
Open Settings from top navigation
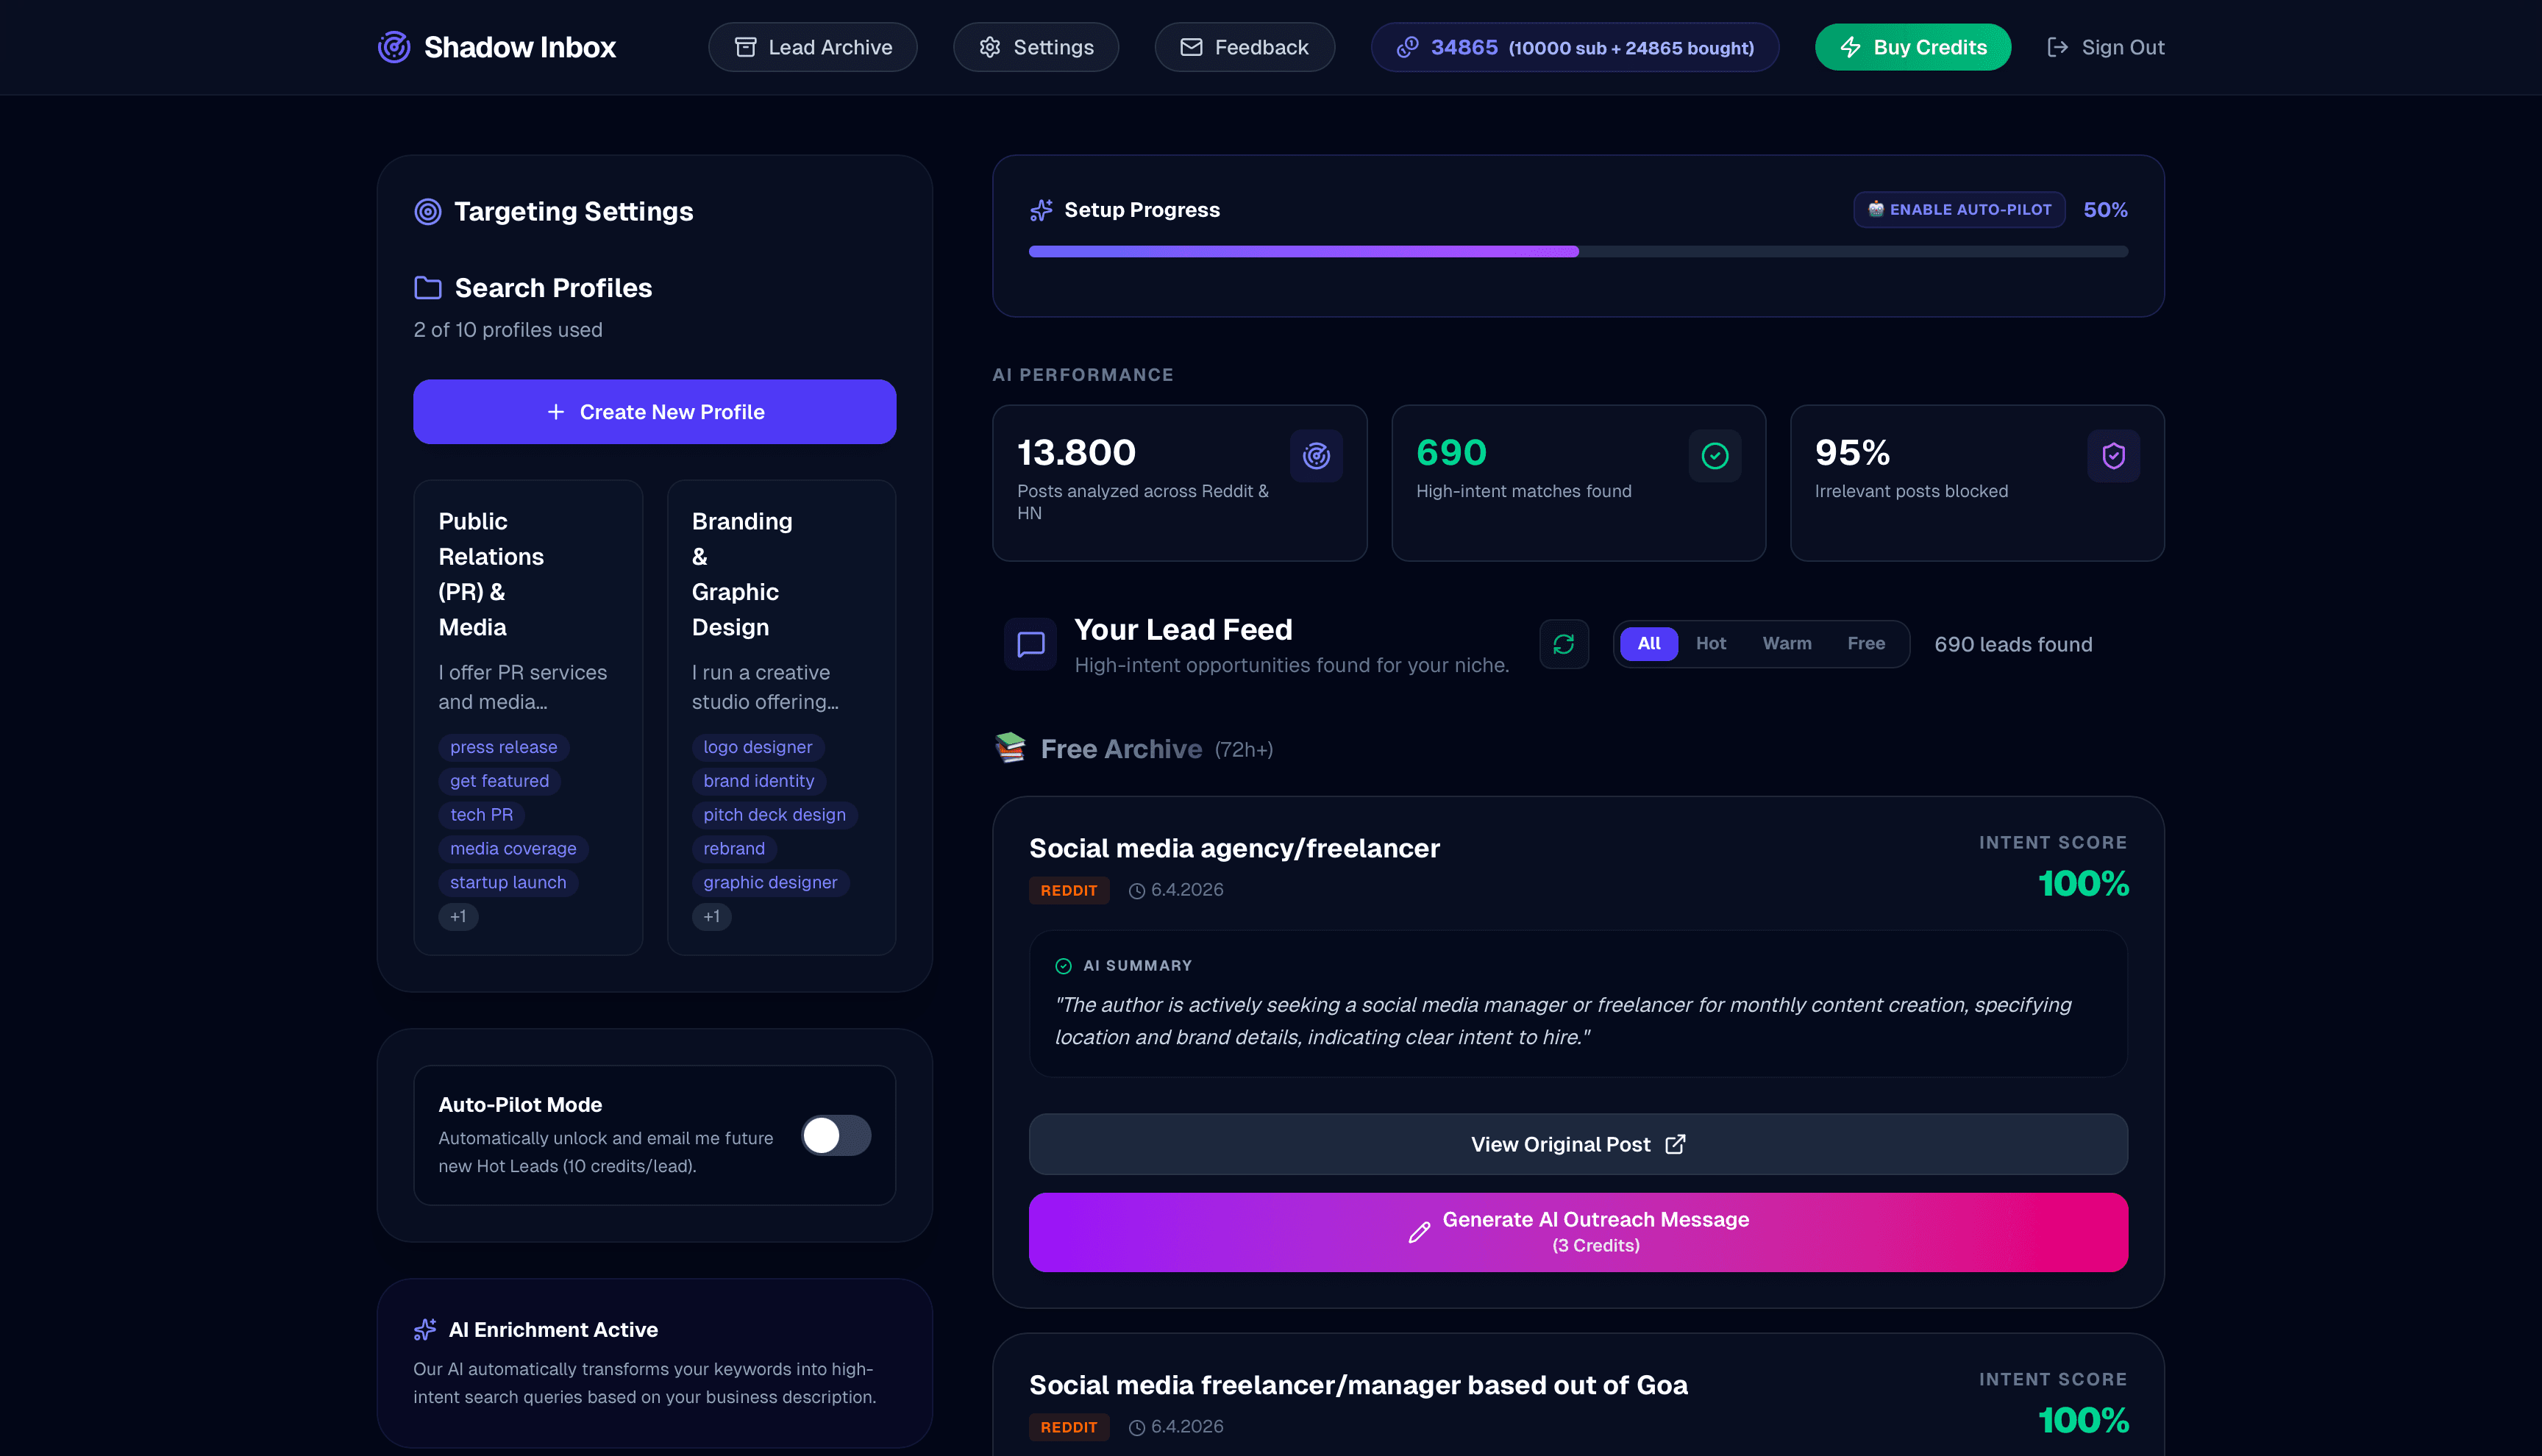1036,47
